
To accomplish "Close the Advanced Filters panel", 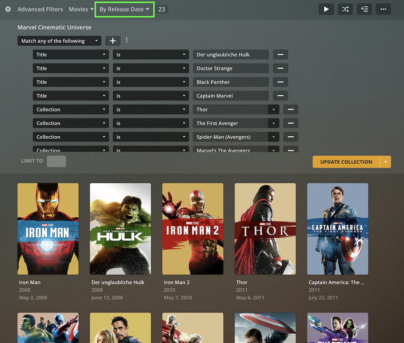I will tap(8, 9).
